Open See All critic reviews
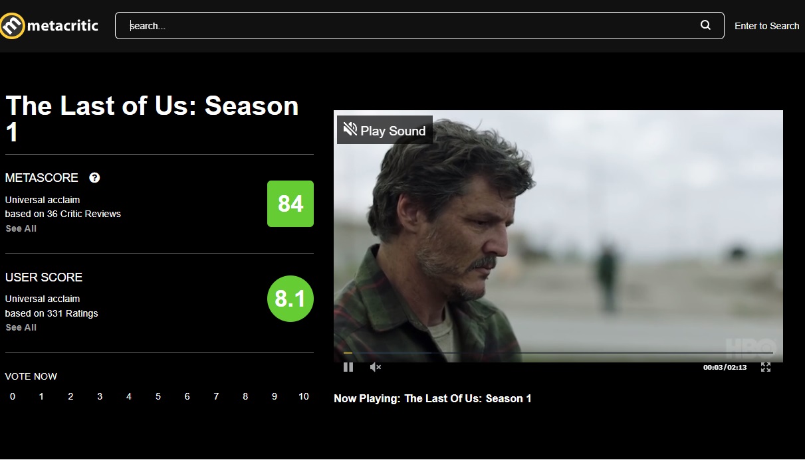The image size is (805, 460). tap(21, 228)
